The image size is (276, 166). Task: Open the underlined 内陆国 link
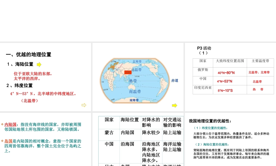[x=10, y=124]
